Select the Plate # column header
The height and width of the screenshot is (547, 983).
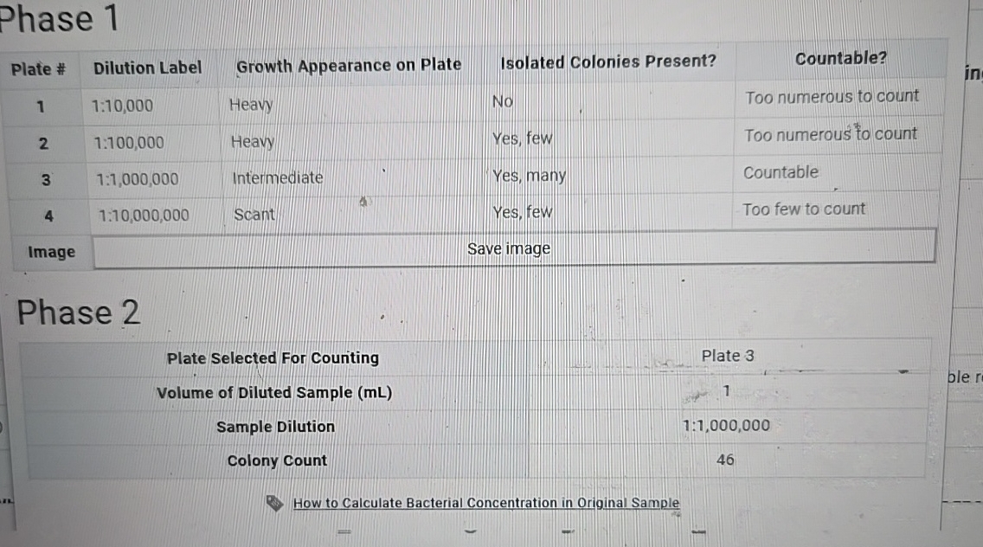pyautogui.click(x=38, y=69)
